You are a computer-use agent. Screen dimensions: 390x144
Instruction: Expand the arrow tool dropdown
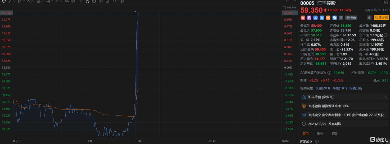[61, 1]
